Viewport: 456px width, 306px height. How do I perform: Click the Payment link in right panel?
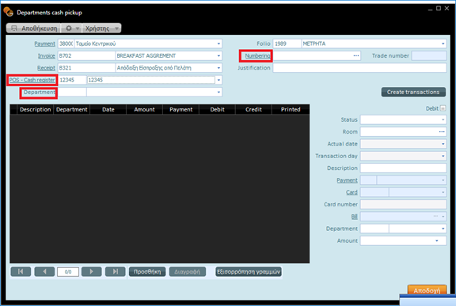pyautogui.click(x=347, y=180)
